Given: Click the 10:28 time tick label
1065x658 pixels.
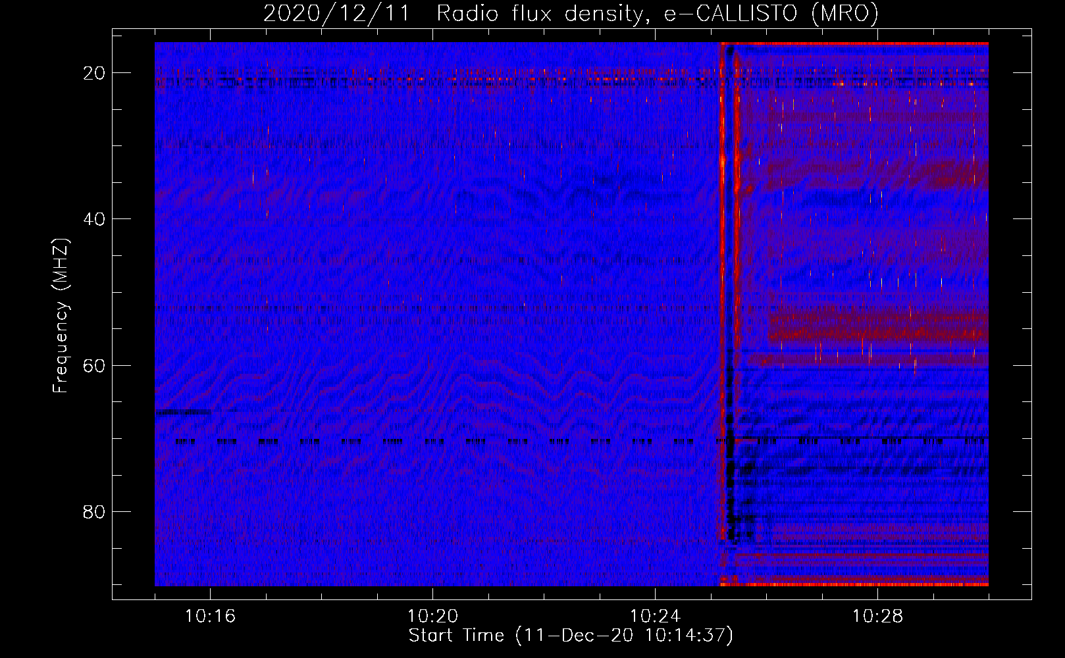Looking at the screenshot, I should point(877,617).
